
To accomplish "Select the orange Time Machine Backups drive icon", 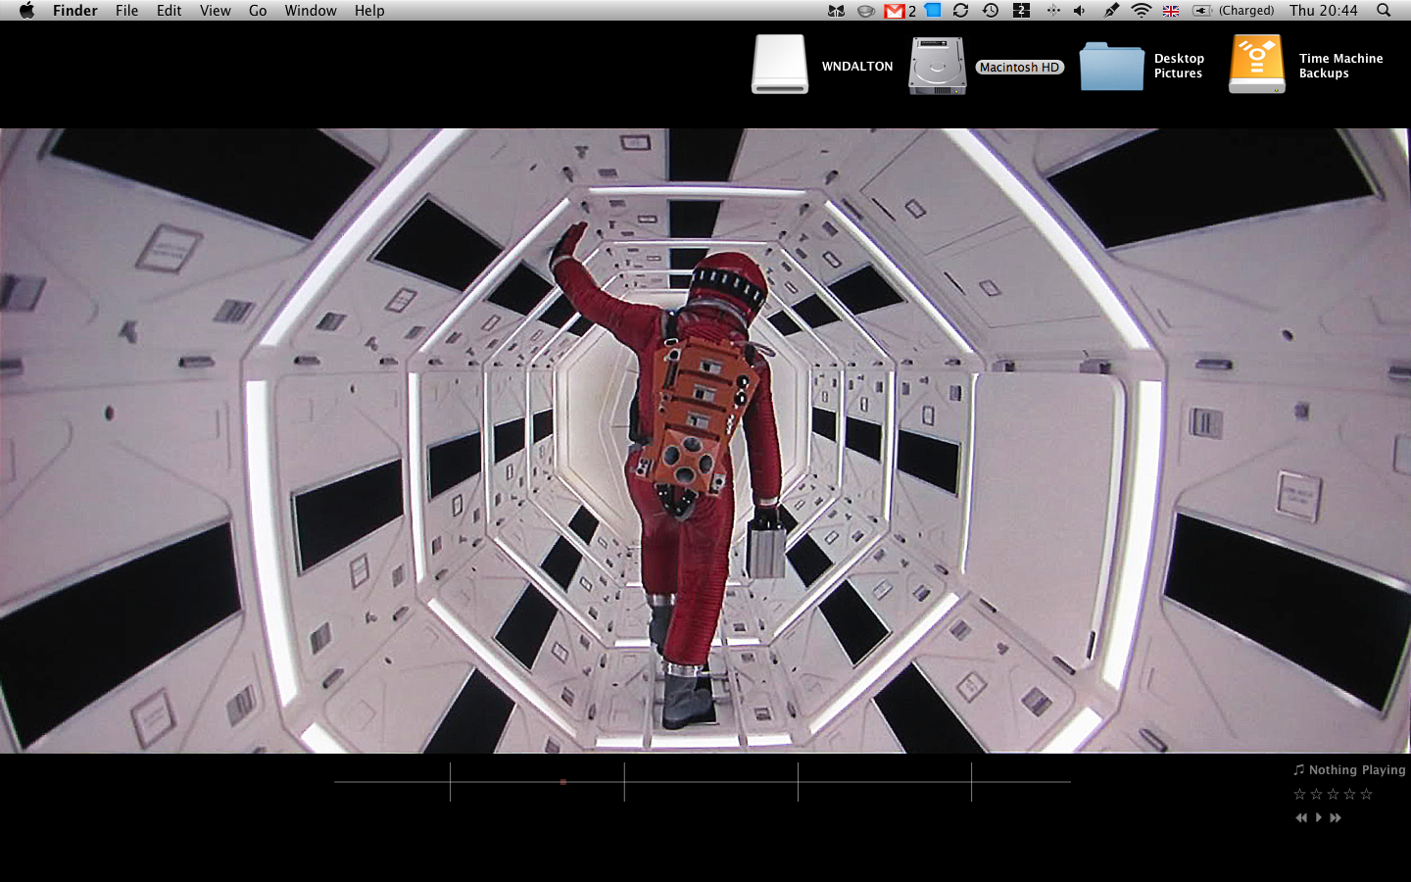I will tap(1257, 65).
